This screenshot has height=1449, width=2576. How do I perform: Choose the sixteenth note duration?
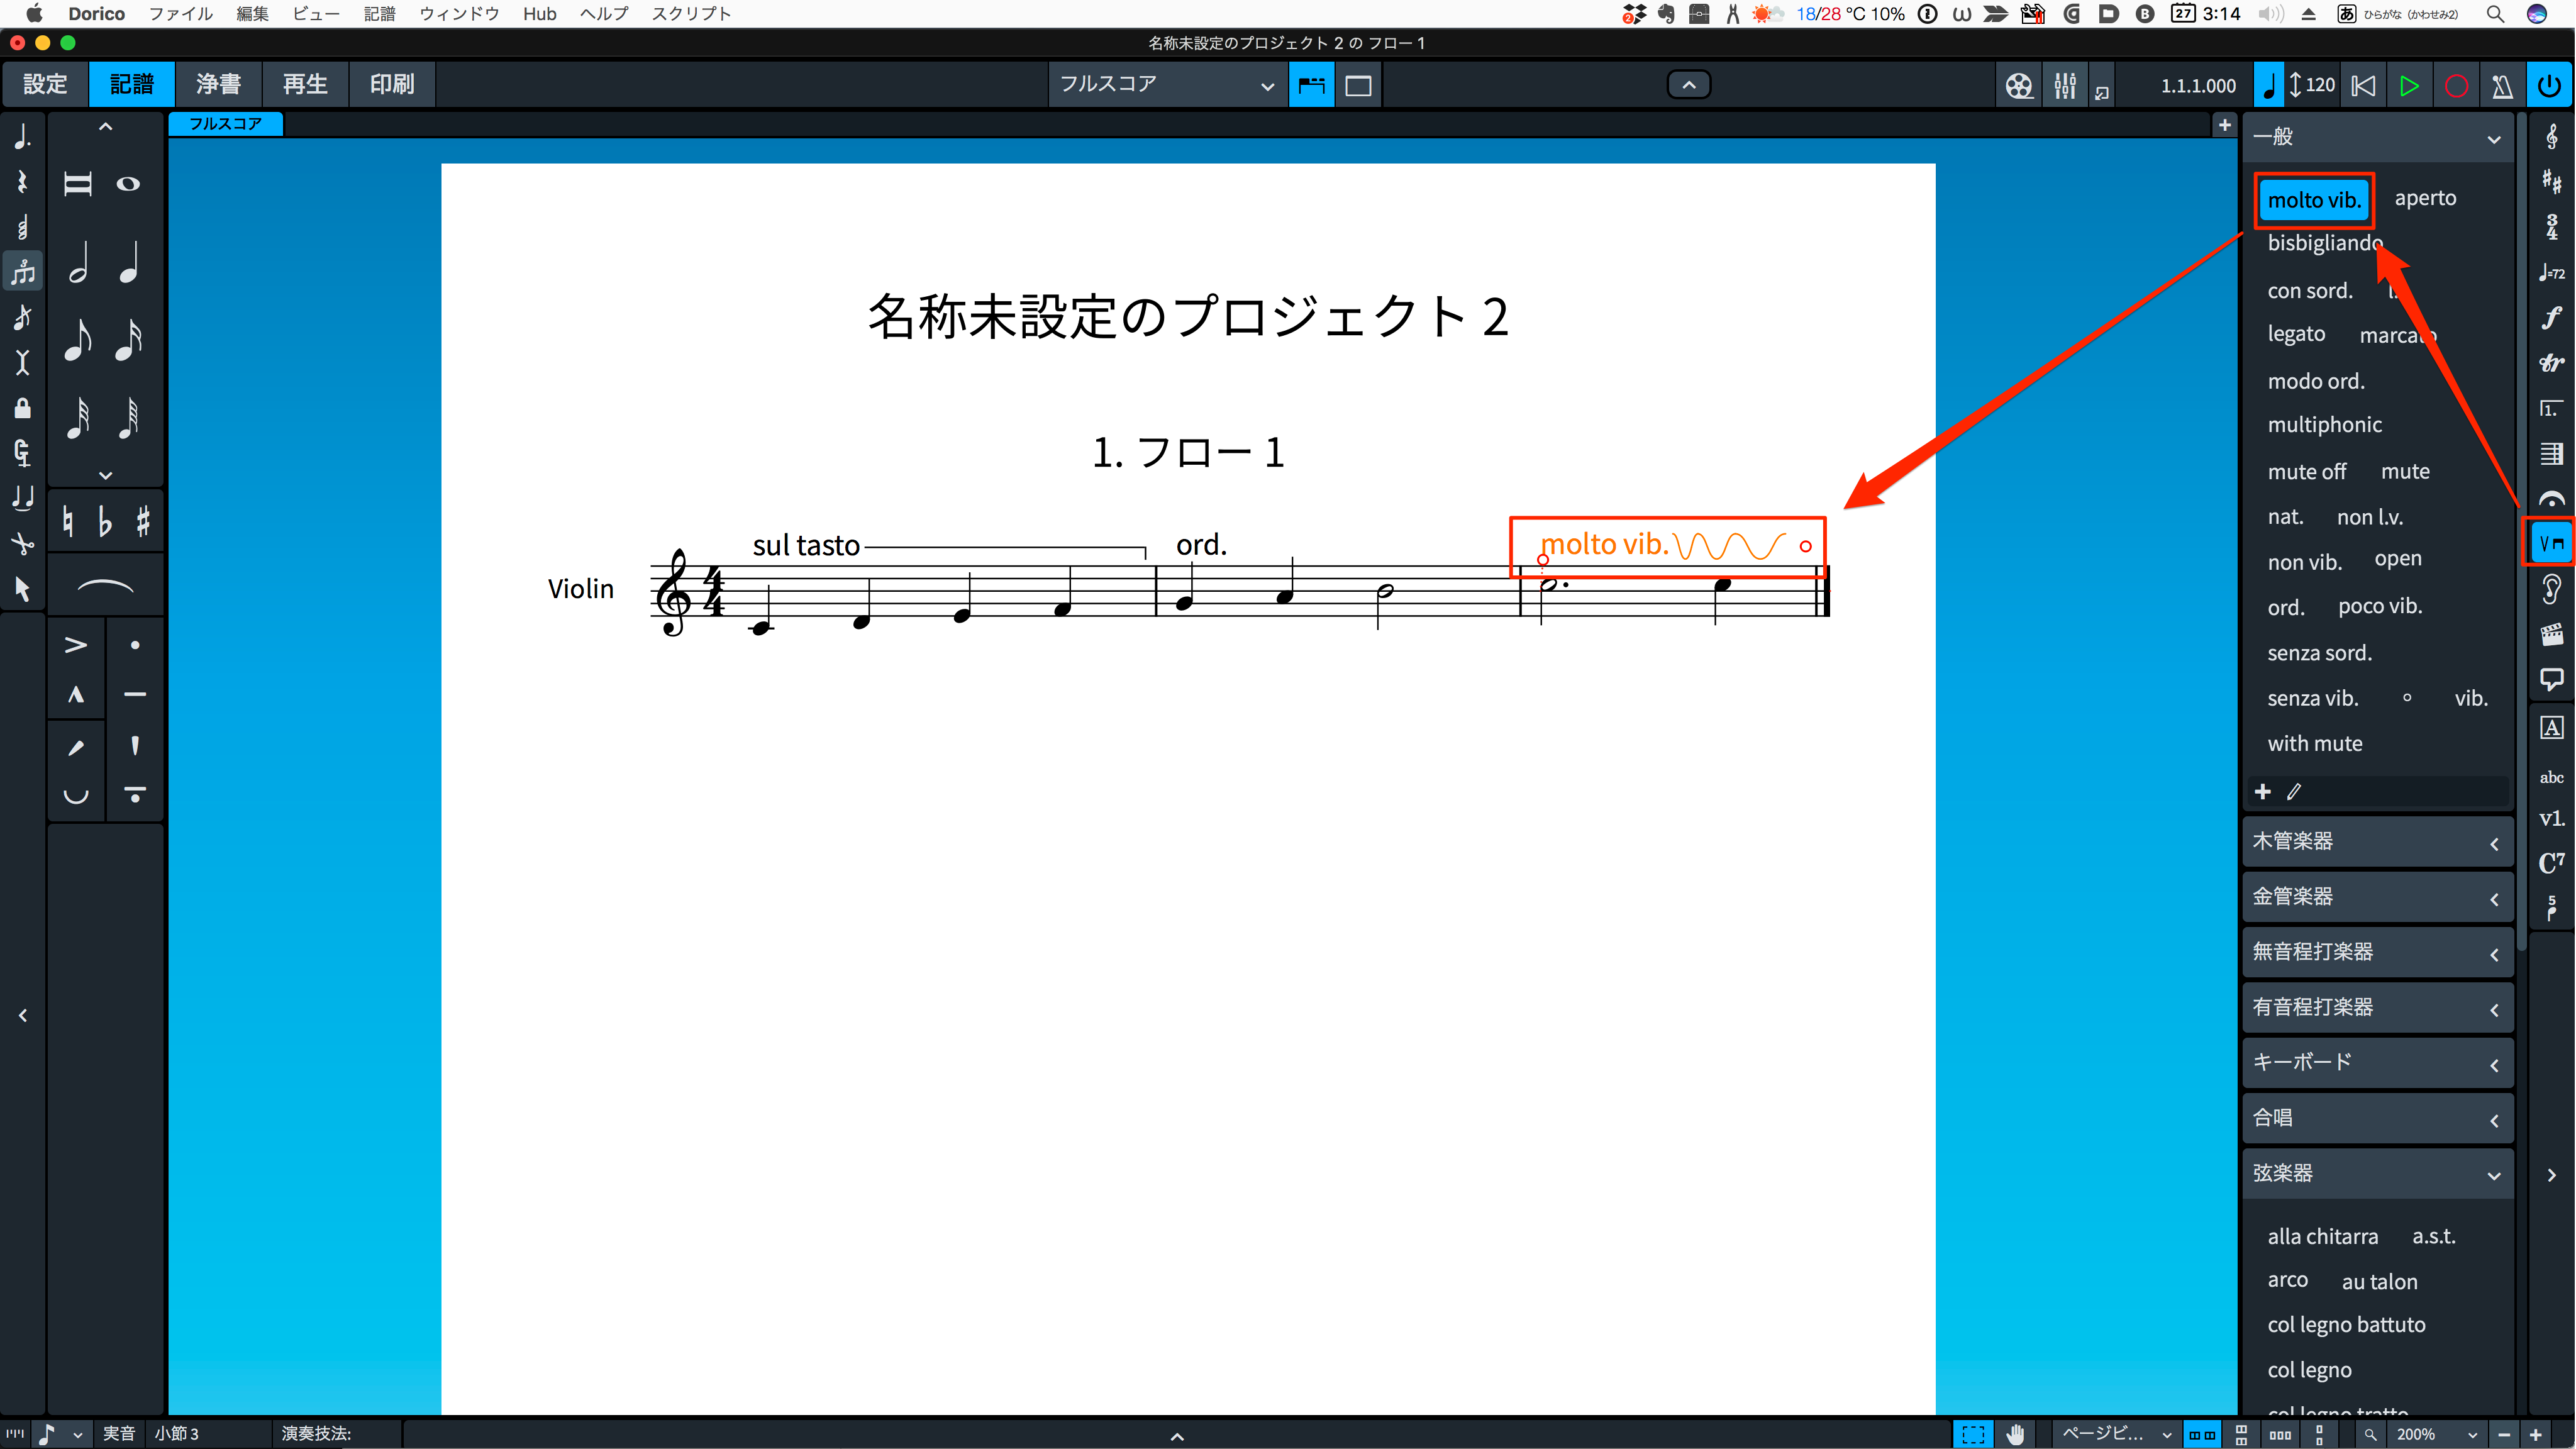(x=128, y=340)
